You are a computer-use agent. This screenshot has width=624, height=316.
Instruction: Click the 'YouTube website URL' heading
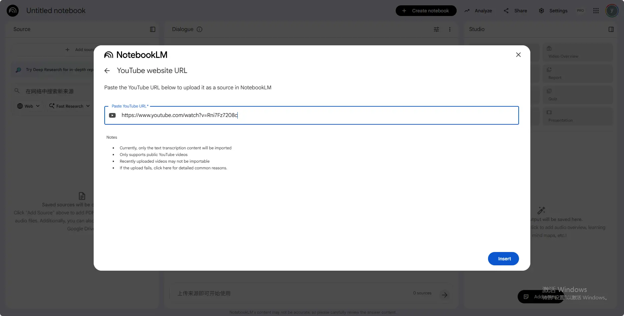coord(152,71)
